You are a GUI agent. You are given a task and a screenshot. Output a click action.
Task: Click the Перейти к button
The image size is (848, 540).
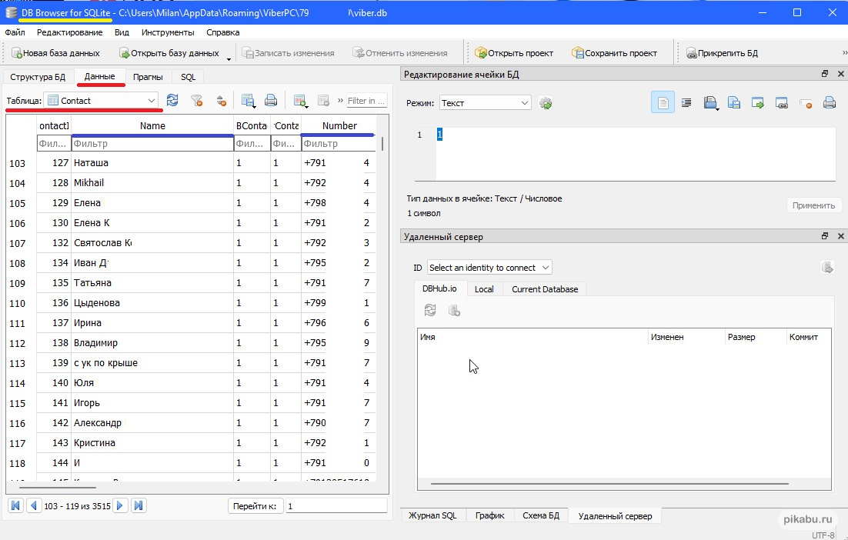(255, 506)
